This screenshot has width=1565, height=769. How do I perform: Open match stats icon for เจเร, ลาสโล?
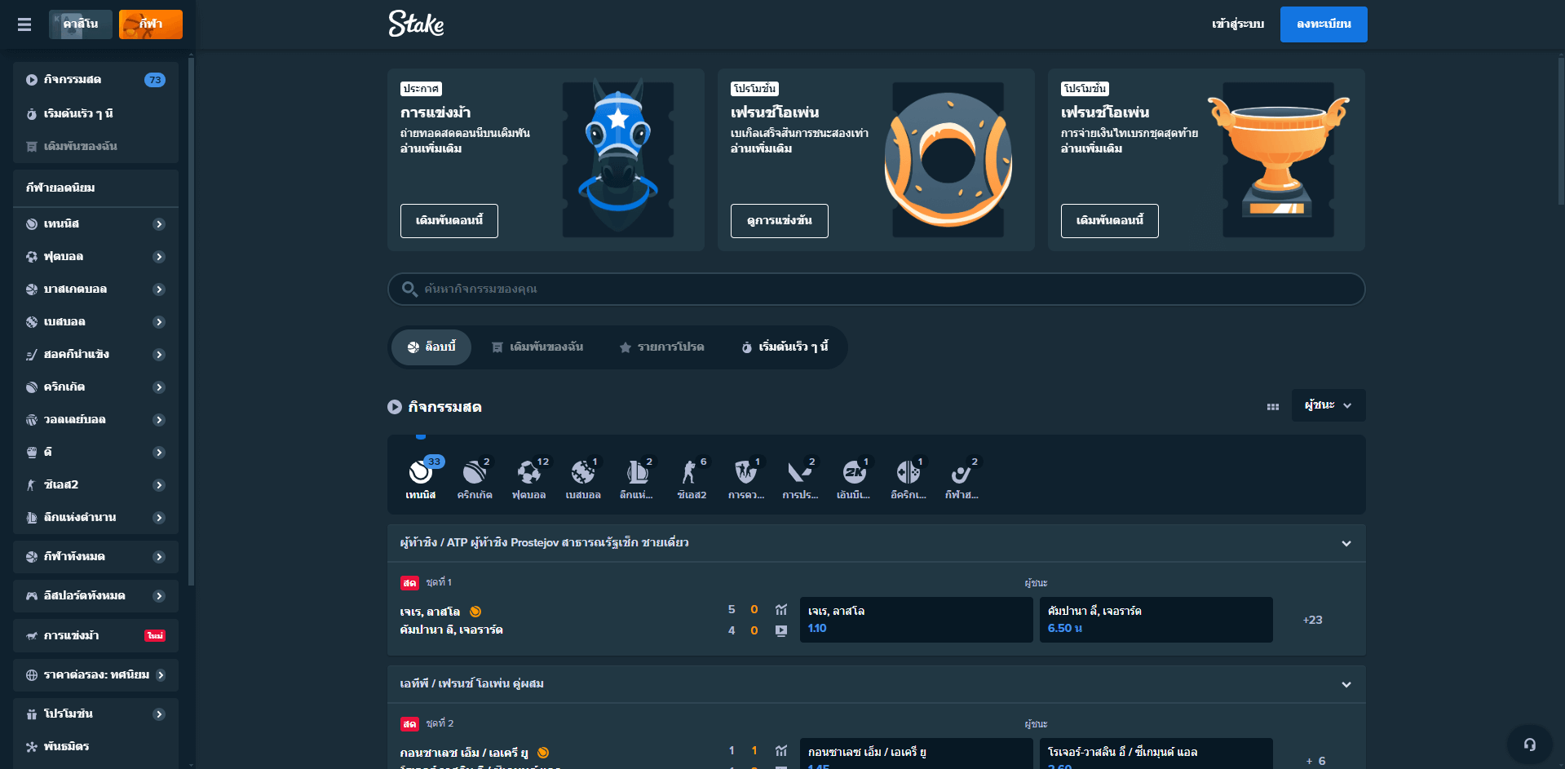coord(781,610)
